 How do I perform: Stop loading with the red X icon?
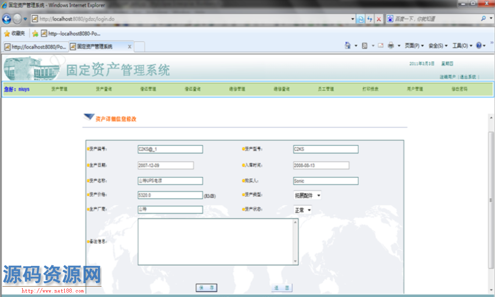pyautogui.click(x=379, y=19)
